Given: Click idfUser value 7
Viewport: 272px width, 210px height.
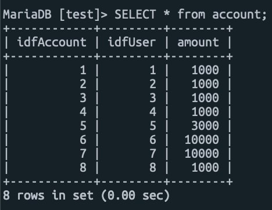Looking at the screenshot, I should tap(153, 154).
